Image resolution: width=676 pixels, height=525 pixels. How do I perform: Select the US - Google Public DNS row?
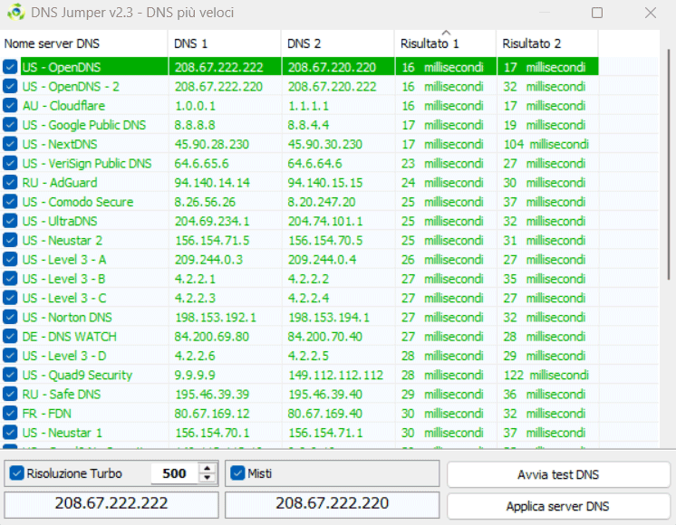click(x=84, y=125)
